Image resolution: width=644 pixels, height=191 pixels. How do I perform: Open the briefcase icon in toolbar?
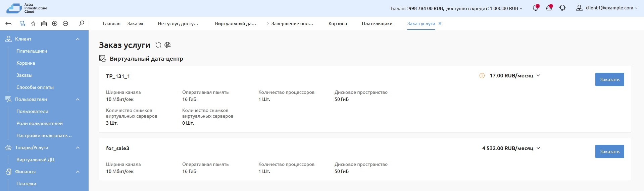click(44, 23)
